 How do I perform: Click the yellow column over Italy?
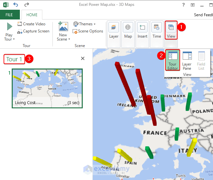[x=192, y=147]
